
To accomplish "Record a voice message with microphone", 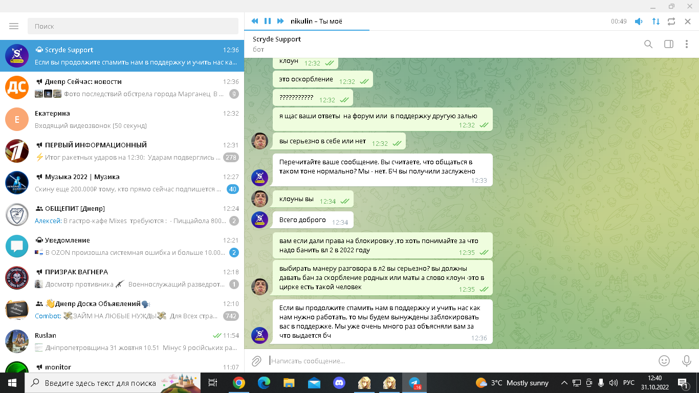I will coord(687,361).
